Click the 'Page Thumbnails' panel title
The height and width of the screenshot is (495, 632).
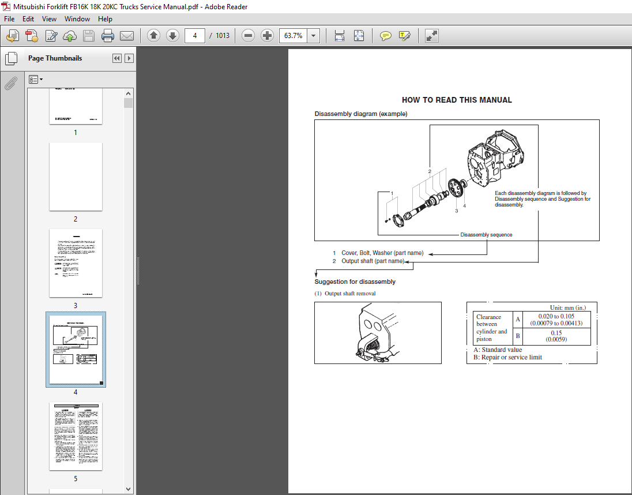coord(55,58)
